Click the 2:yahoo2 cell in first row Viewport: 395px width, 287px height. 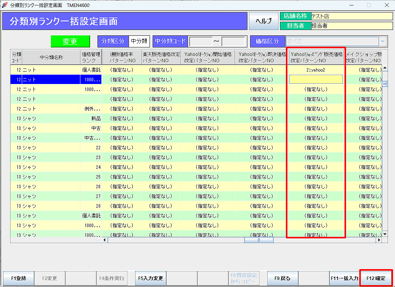point(316,70)
